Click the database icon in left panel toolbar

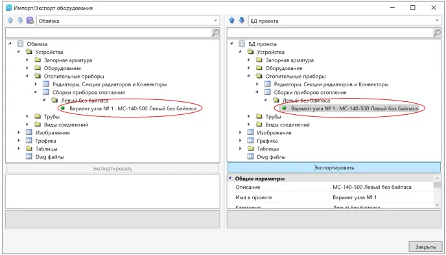tap(30, 21)
